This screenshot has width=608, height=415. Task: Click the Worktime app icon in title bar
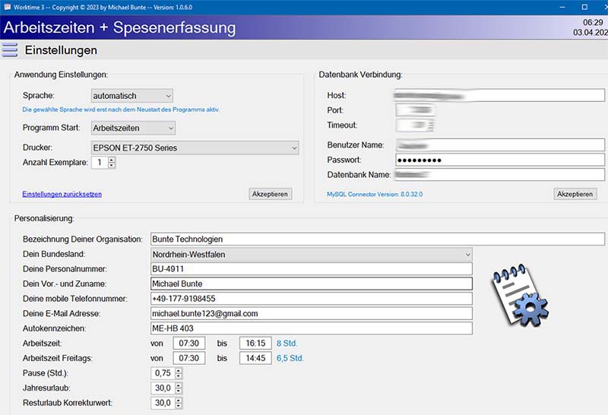(7, 7)
